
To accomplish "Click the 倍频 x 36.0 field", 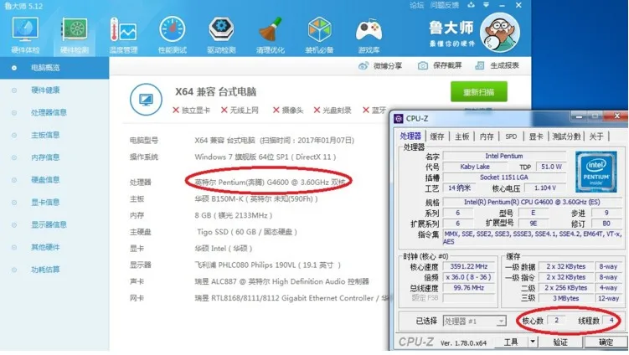I will (468, 277).
